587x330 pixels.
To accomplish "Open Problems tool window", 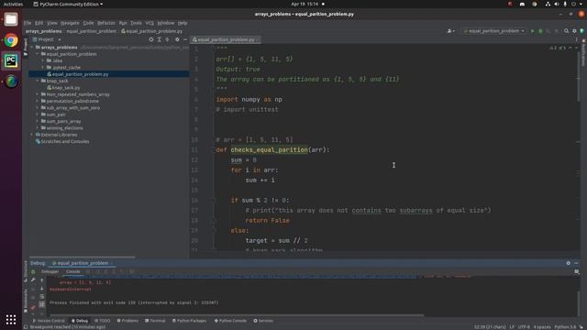I will tap(127, 321).
